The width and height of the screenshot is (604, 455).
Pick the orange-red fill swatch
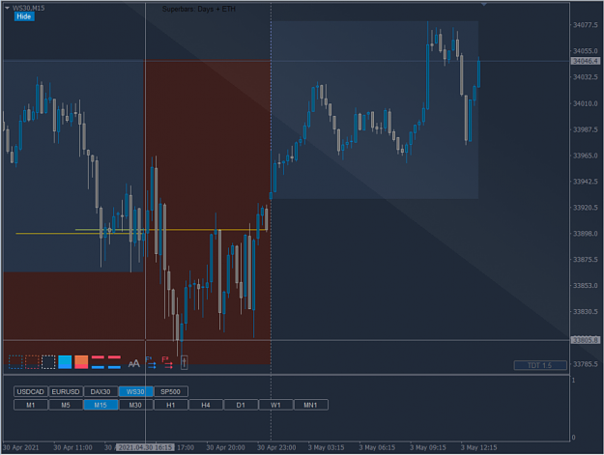point(81,362)
